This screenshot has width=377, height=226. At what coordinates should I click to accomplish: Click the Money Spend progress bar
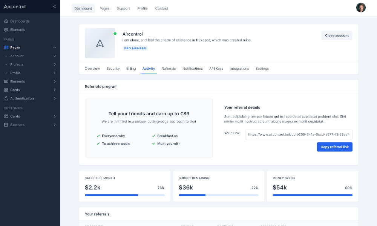tap(313, 195)
